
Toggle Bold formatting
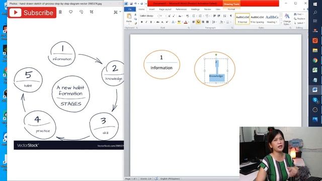pos(142,22)
